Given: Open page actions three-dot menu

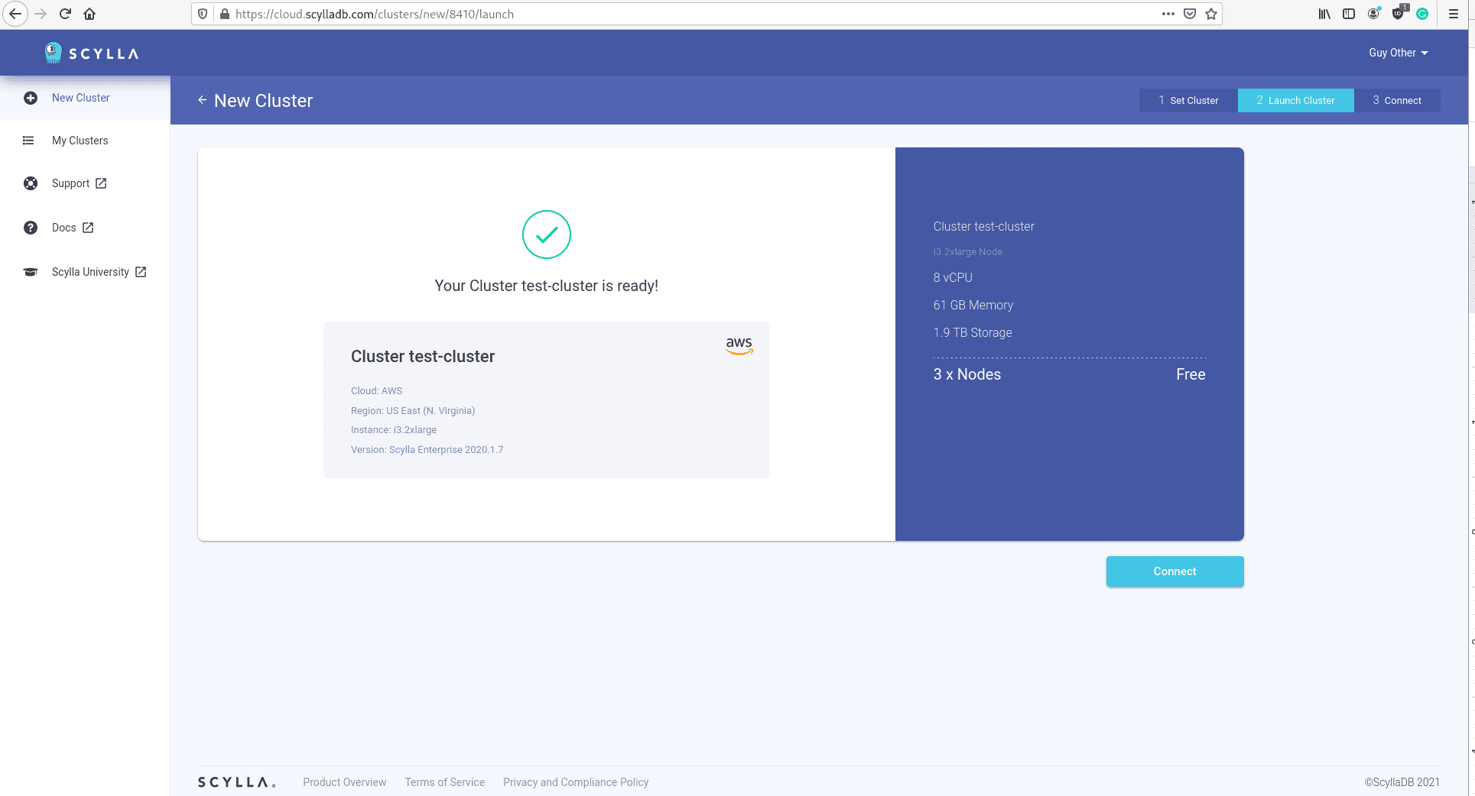Looking at the screenshot, I should coord(1168,14).
